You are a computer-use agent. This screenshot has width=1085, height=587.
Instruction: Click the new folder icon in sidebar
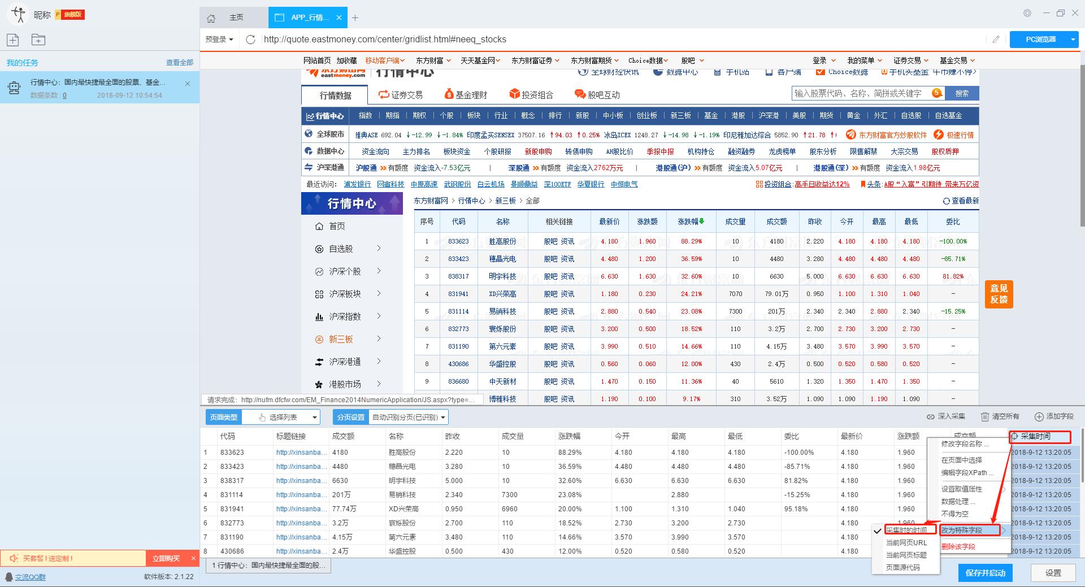click(38, 40)
